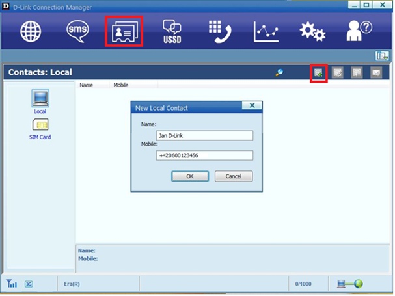The width and height of the screenshot is (395, 296).
Task: Click the D-Link logo in title bar
Action: click(6, 7)
